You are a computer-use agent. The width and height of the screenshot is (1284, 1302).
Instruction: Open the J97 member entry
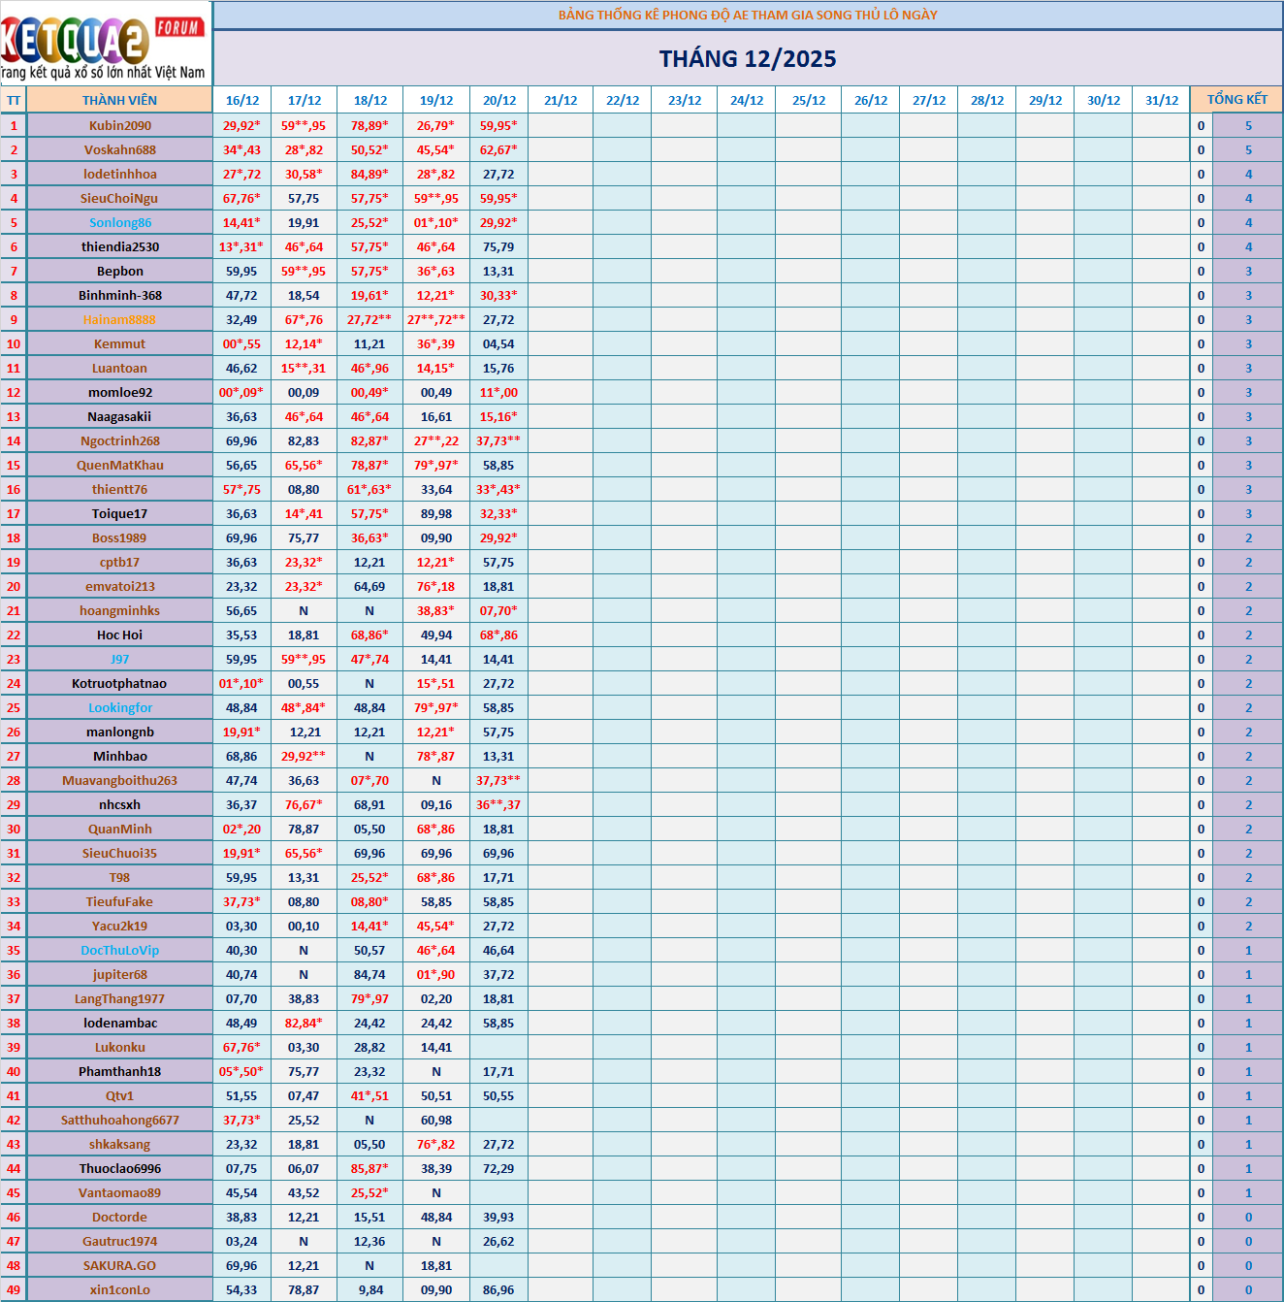119,659
